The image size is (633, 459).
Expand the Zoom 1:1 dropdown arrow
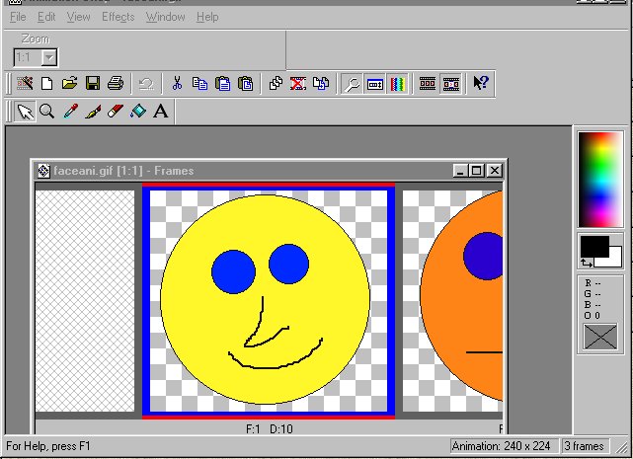click(x=48, y=57)
